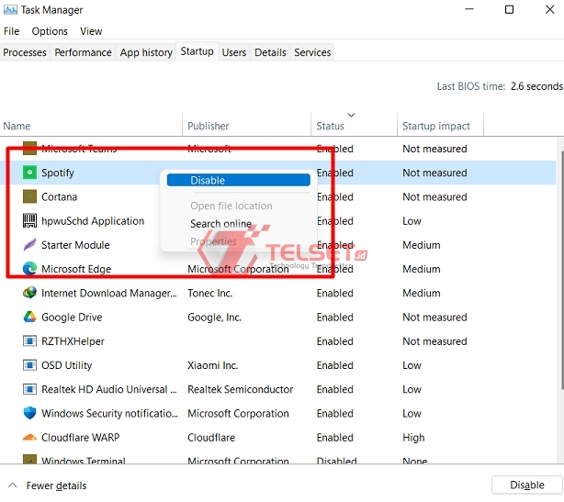Click the Google Drive icon
Screen dimensions: 564x502
pyautogui.click(x=29, y=318)
